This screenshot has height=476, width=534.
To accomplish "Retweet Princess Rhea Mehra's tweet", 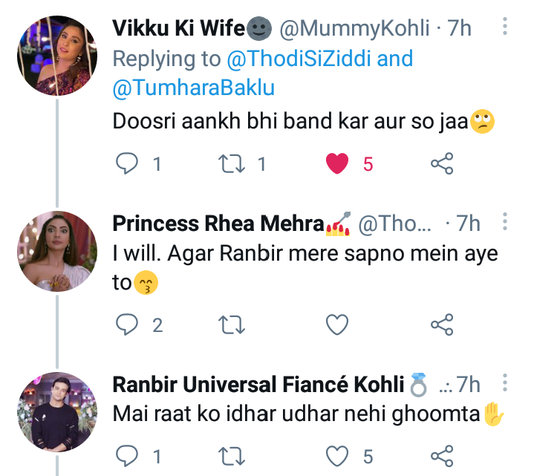I will 234,324.
